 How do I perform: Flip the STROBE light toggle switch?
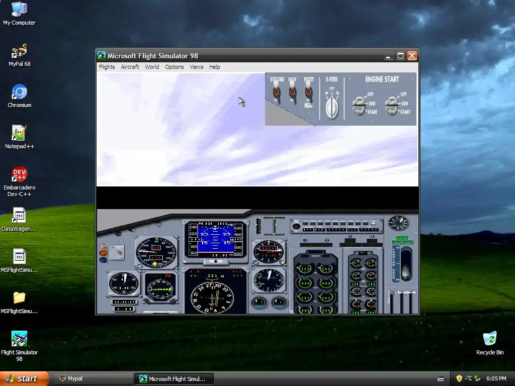[276, 91]
